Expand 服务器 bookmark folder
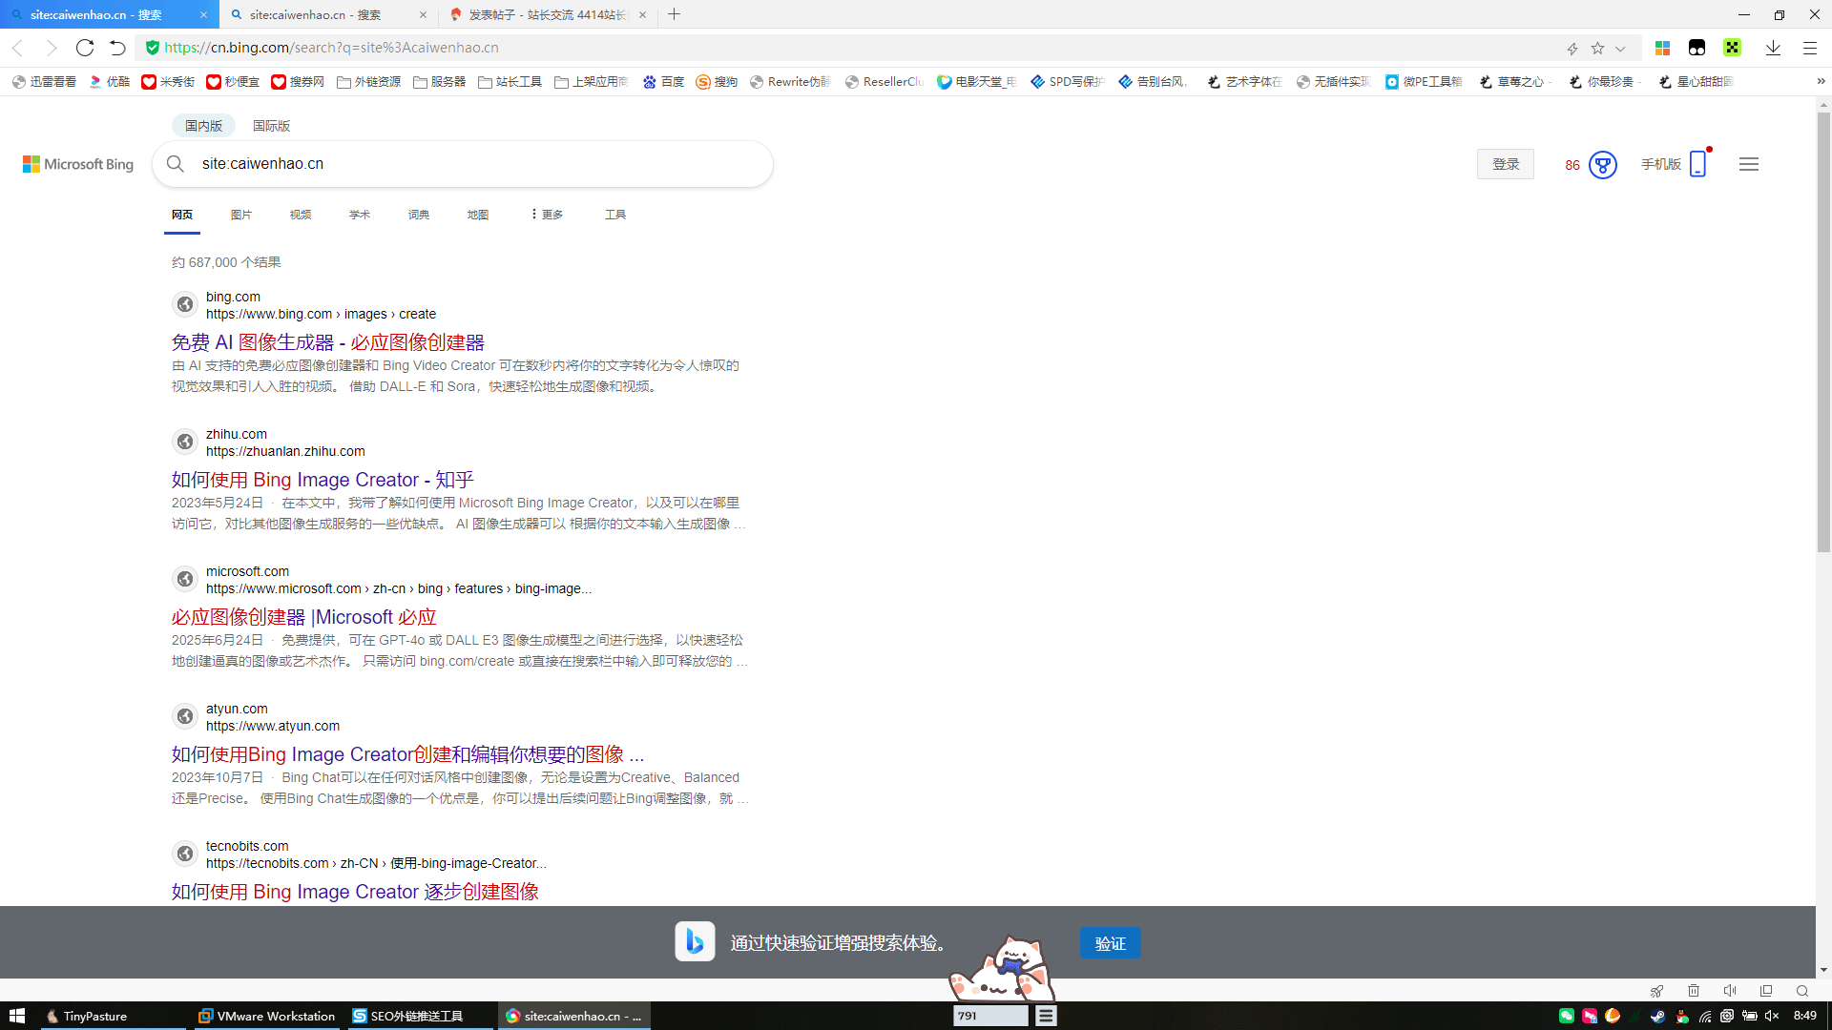Screen dimensions: 1832x1030 [x=439, y=82]
